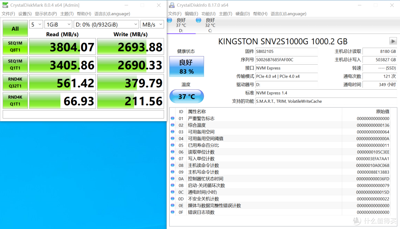Click the 原始值 column header
The image size is (400, 229).
[x=383, y=112]
